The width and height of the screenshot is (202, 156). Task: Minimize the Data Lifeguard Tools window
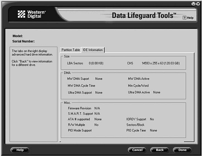point(193,4)
